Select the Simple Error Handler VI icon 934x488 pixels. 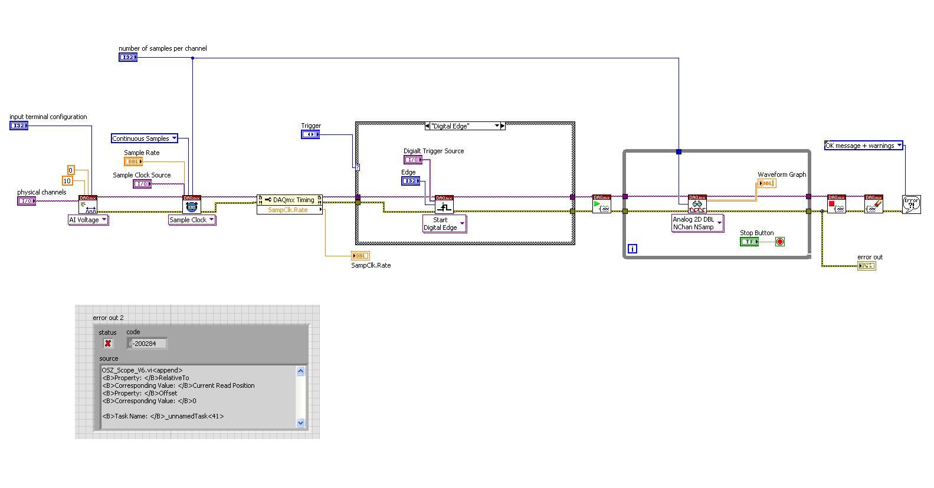pyautogui.click(x=912, y=205)
